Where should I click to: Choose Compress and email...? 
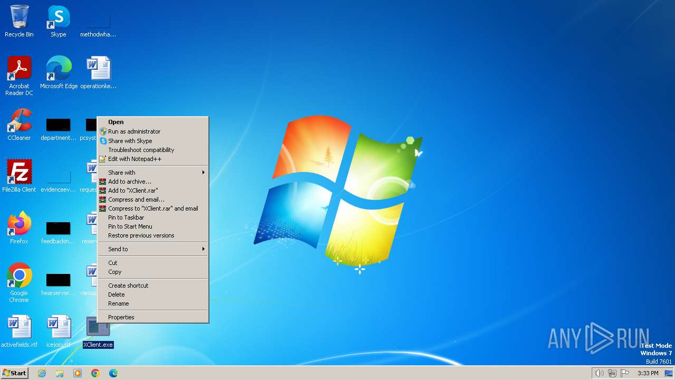(x=153, y=199)
